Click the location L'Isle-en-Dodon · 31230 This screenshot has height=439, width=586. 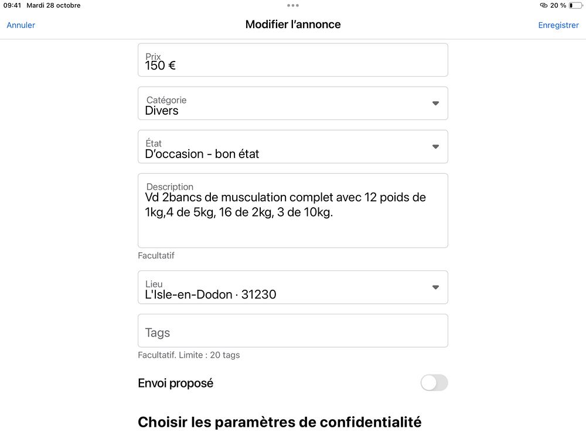211,294
